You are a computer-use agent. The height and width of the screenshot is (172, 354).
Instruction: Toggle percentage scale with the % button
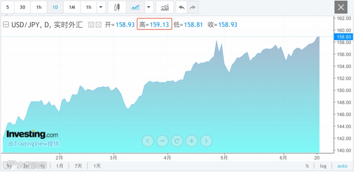click(x=307, y=166)
